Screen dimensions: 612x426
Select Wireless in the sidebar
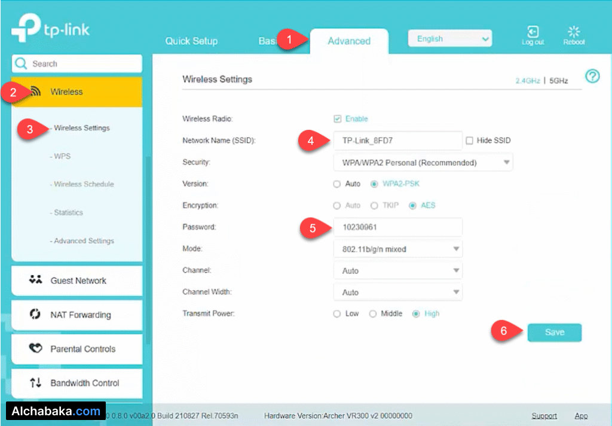[66, 92]
